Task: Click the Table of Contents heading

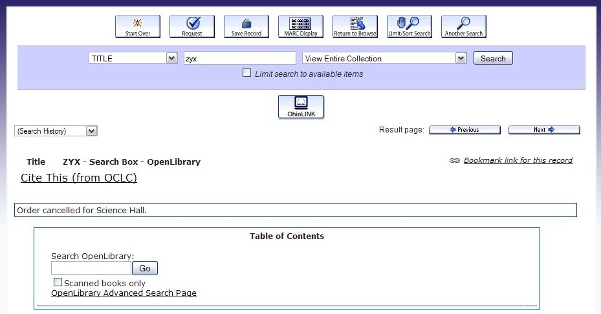Action: [x=287, y=236]
